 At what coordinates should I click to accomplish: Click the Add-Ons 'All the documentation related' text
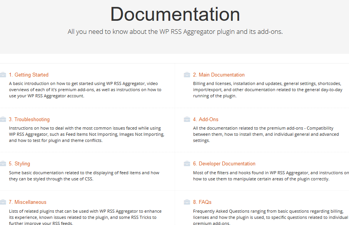tap(266, 134)
